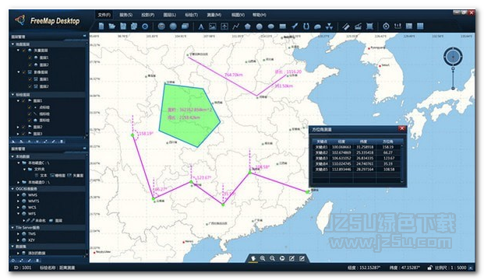Select the 添加的数据 database entry
The height and width of the screenshot is (280, 484).
37,253
